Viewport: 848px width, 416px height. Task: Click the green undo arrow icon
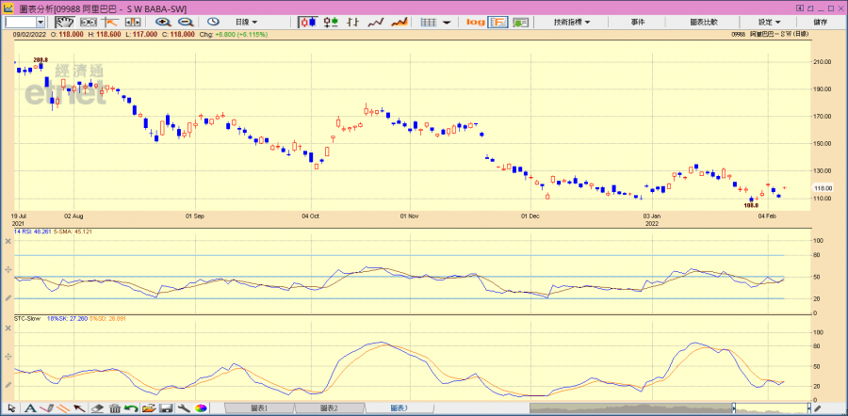[x=132, y=408]
